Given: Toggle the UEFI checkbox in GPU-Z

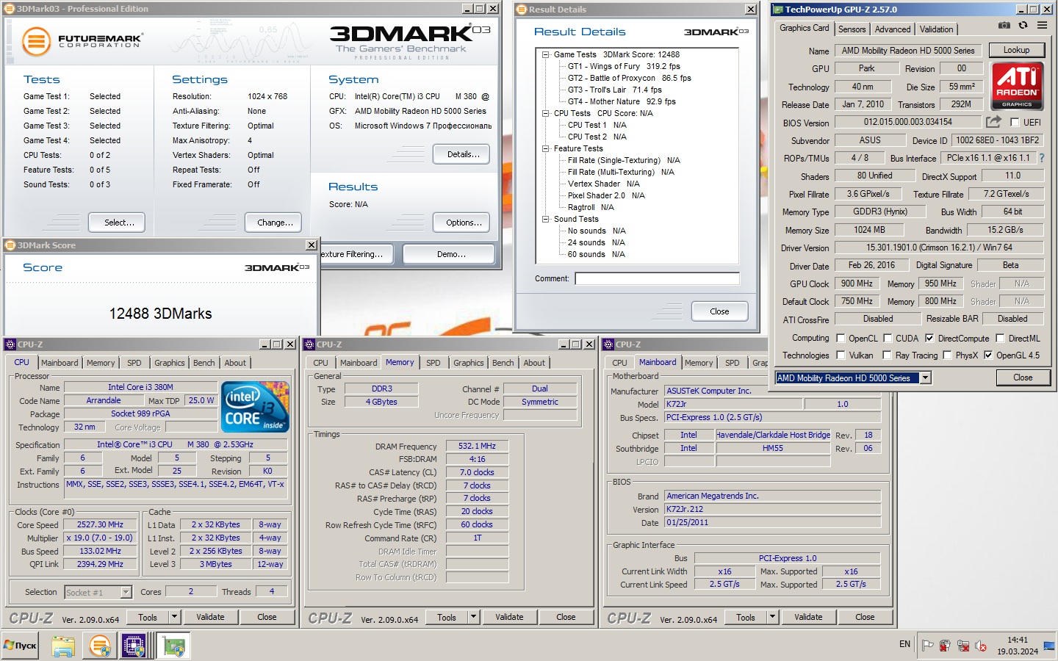Looking at the screenshot, I should [1015, 122].
